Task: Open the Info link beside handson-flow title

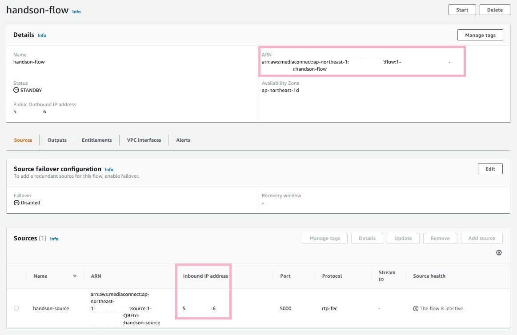Action: pos(76,12)
